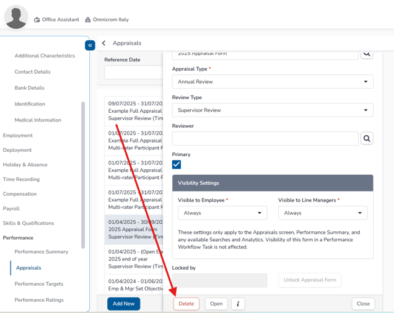Click the Delete button
The image size is (394, 313).
(186, 304)
